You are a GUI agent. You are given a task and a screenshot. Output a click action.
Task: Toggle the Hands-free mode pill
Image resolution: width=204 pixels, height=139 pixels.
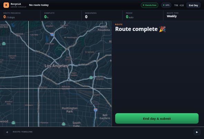pos(149,5)
